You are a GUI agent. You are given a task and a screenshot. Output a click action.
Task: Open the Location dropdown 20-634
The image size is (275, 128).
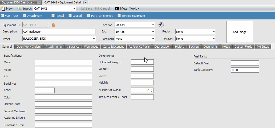(153, 25)
